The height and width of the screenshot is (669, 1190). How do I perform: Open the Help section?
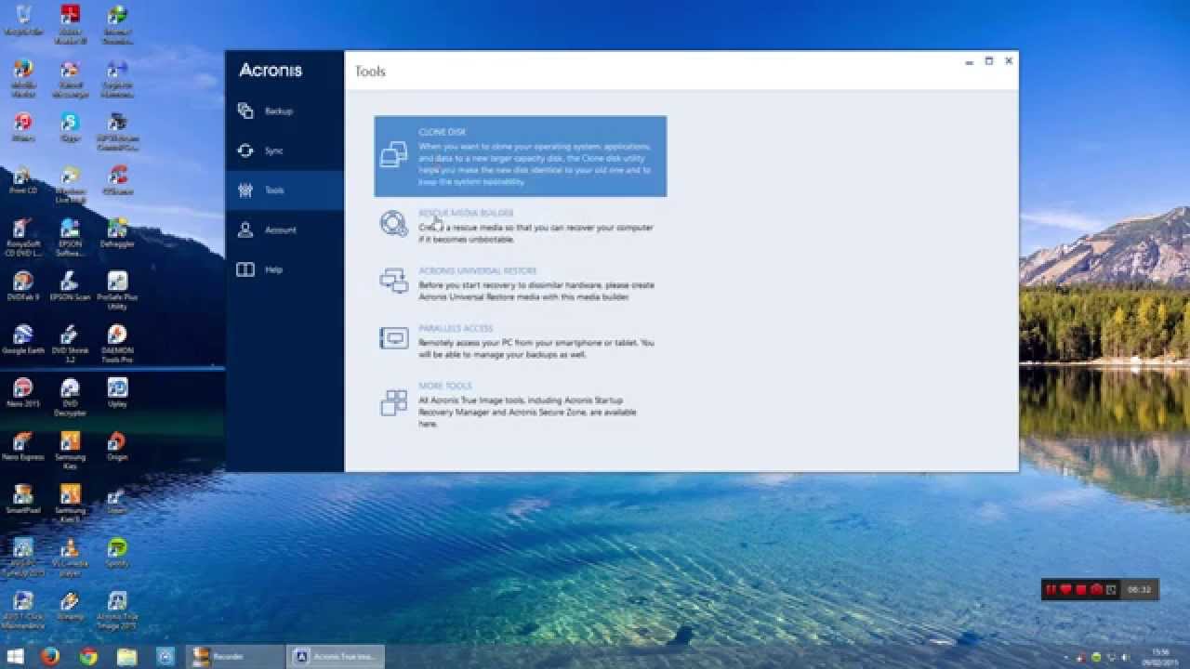(x=284, y=269)
